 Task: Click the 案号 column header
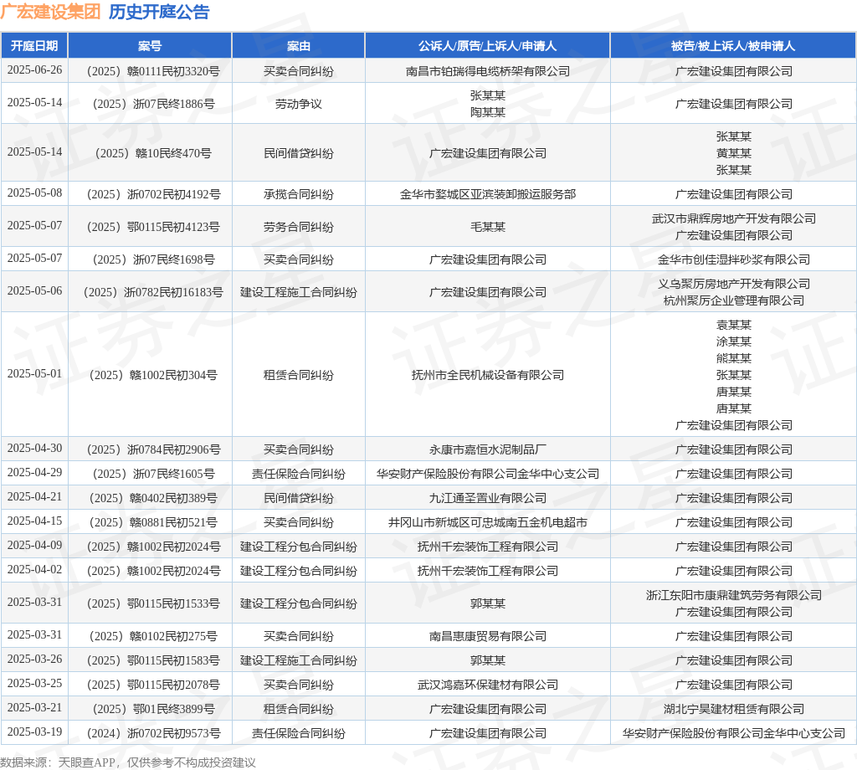coord(150,46)
